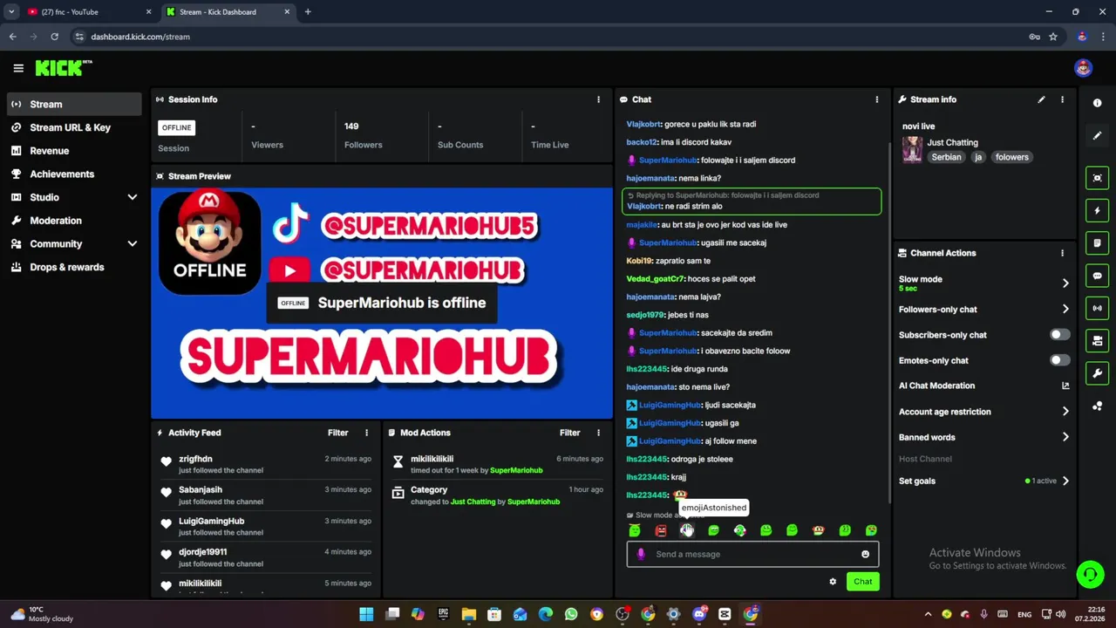Open Stream info panel three-dot menu
This screenshot has width=1116, height=628.
click(1062, 99)
